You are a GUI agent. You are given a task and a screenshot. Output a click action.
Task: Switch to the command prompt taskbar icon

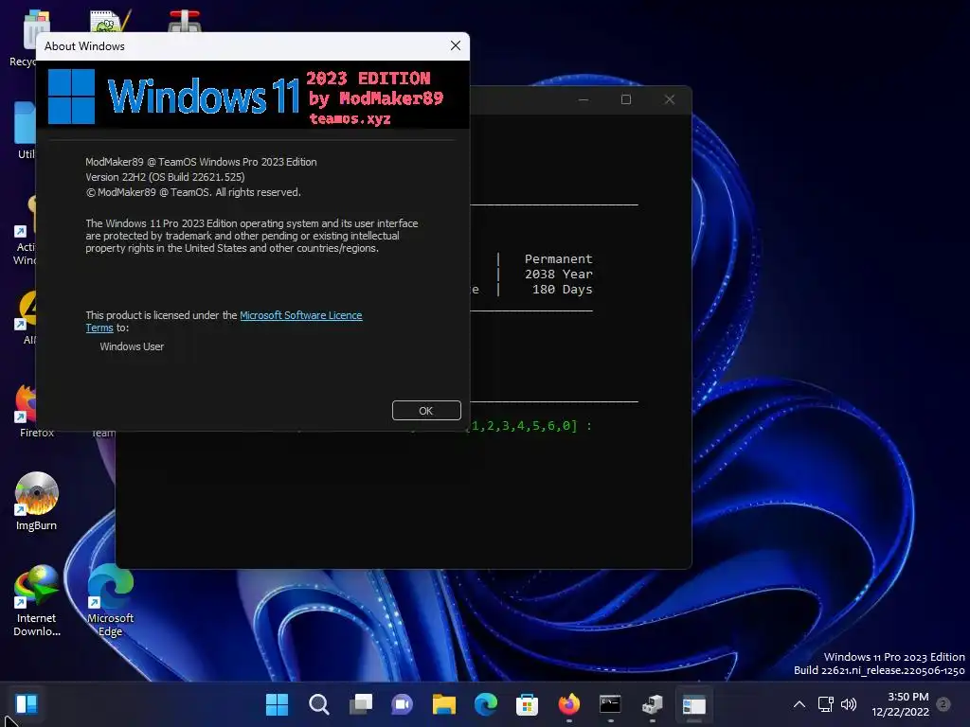(611, 704)
